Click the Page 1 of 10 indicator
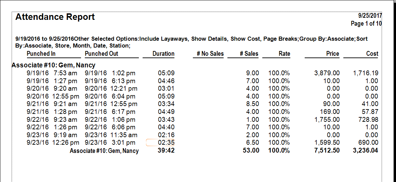Viewport: 396px width, 182px height. (x=366, y=24)
